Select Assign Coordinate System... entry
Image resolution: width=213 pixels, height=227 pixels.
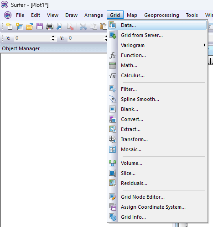pyautogui.click(x=157, y=207)
